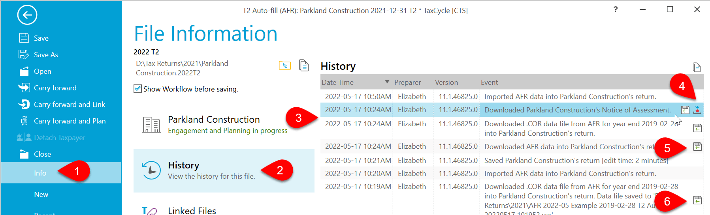The width and height of the screenshot is (710, 215).
Task: Maximize the TaxCycle window
Action: click(670, 9)
